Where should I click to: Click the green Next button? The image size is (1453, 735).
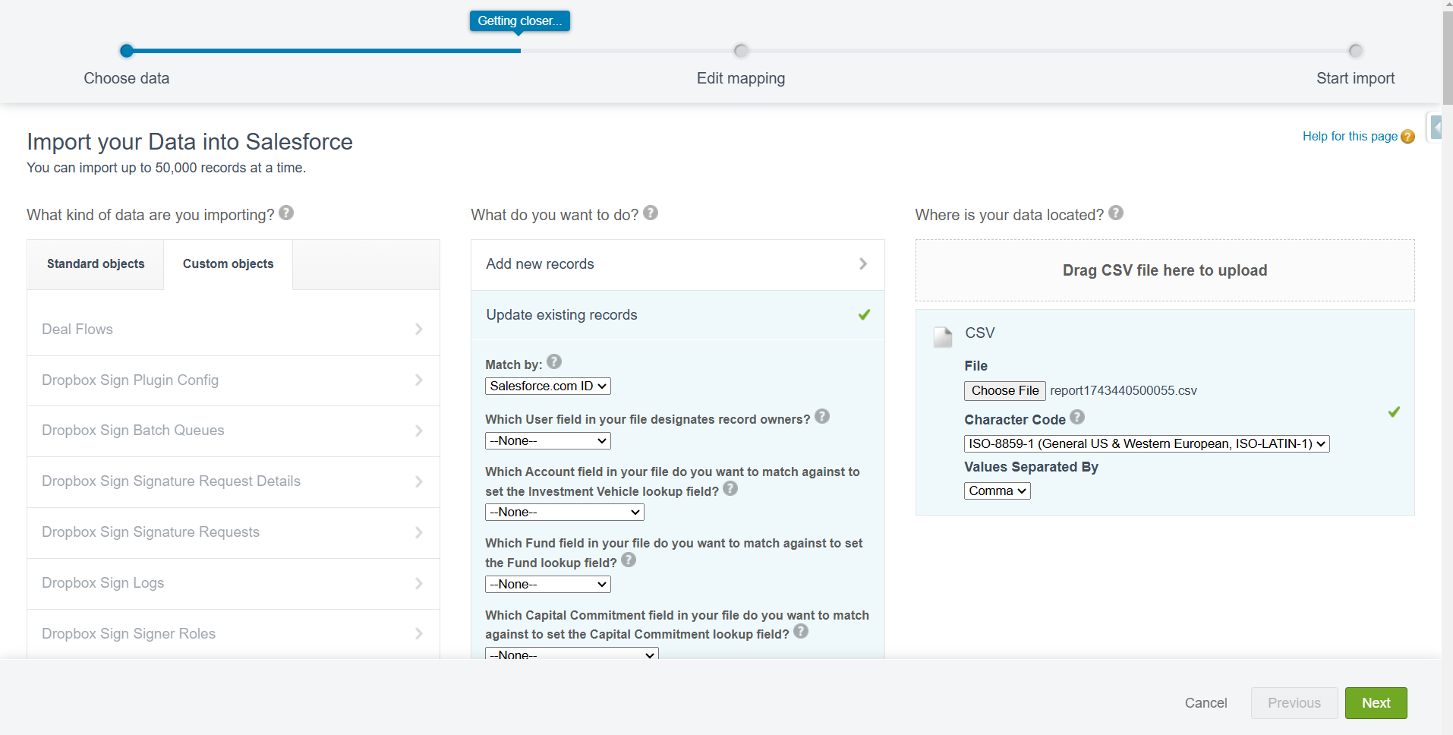1376,703
